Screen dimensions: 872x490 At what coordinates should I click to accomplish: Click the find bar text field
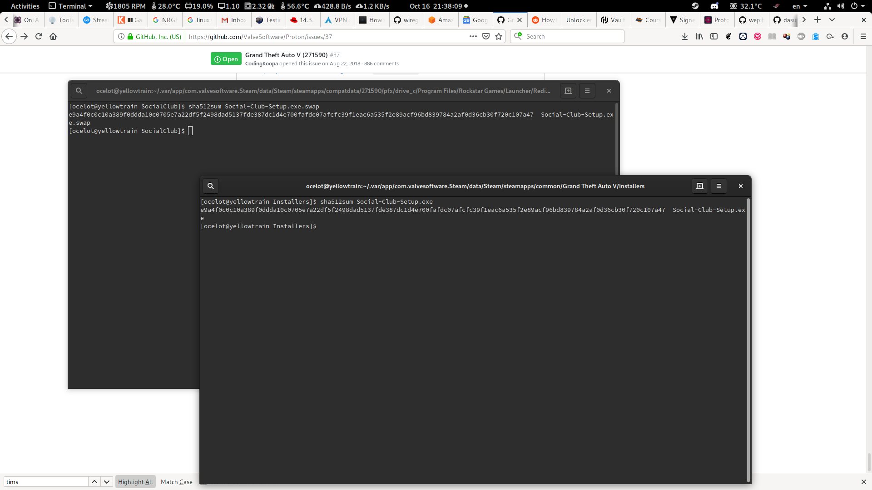(x=46, y=482)
